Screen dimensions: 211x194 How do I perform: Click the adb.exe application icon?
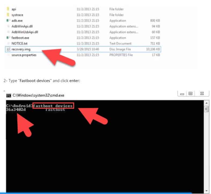(8, 20)
